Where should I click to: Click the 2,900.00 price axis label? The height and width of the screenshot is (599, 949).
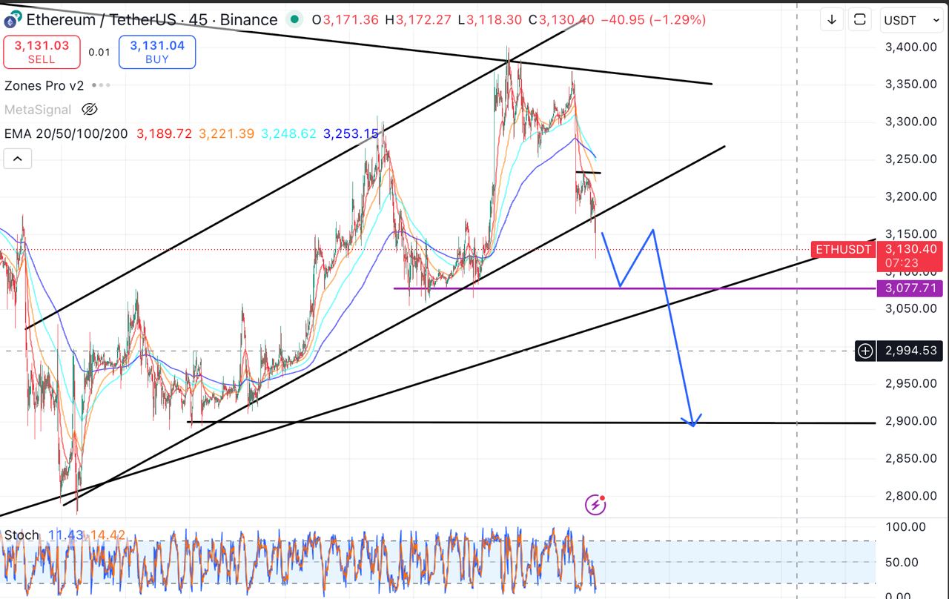point(911,421)
